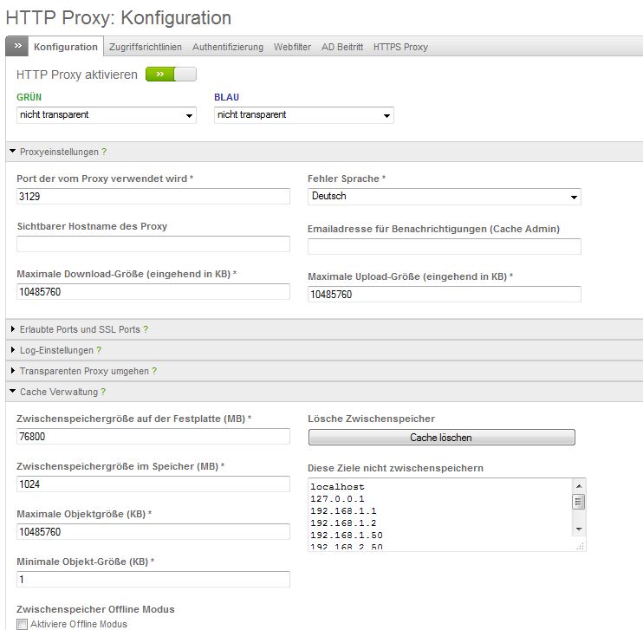The height and width of the screenshot is (630, 643).
Task: Click the double-arrow icon left of the Konfiguration tab
Action: tap(17, 47)
